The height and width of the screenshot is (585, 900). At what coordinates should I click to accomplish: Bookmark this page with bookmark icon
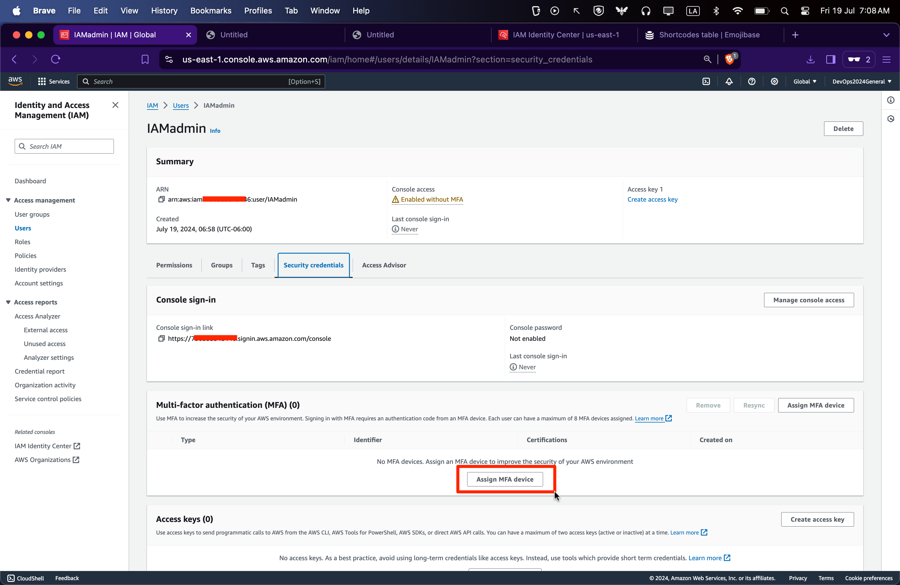tap(145, 59)
